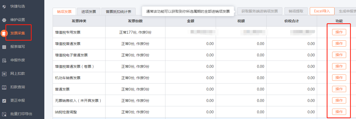This screenshot has width=356, height=119.
Task: Click the 维护设置 gear icon
Action: [x=4, y=20]
